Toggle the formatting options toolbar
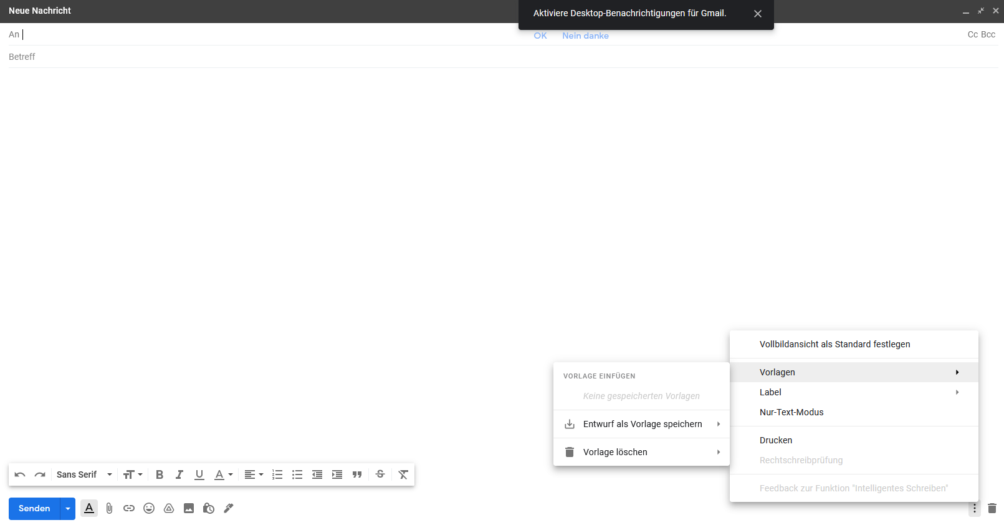The image size is (1004, 525). [x=89, y=509]
